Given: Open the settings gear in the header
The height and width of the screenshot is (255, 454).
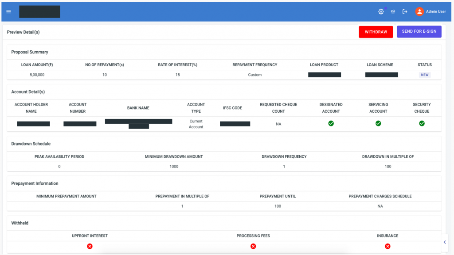Looking at the screenshot, I should tap(381, 11).
